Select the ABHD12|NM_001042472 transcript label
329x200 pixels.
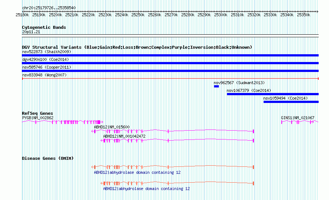124,136
